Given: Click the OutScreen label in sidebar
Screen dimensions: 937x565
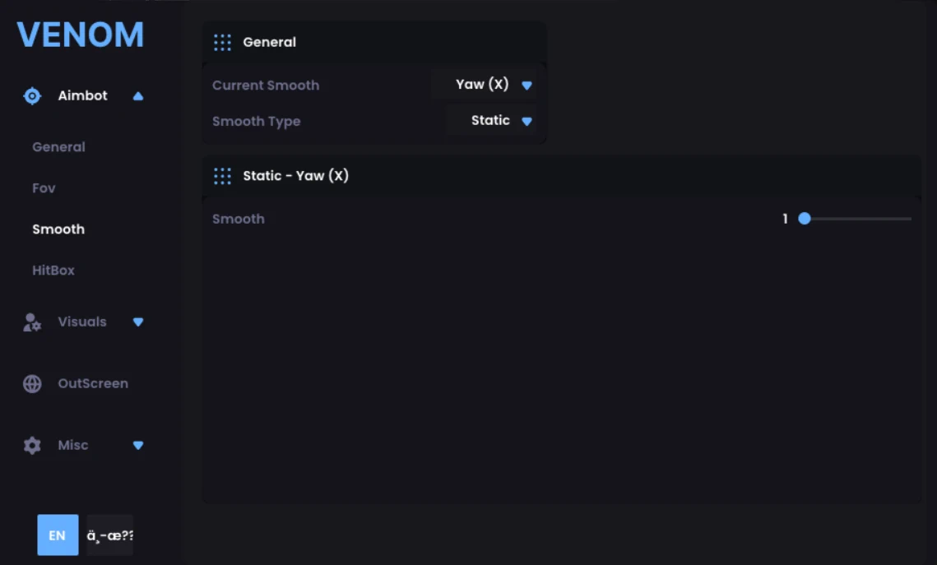Looking at the screenshot, I should tap(93, 383).
